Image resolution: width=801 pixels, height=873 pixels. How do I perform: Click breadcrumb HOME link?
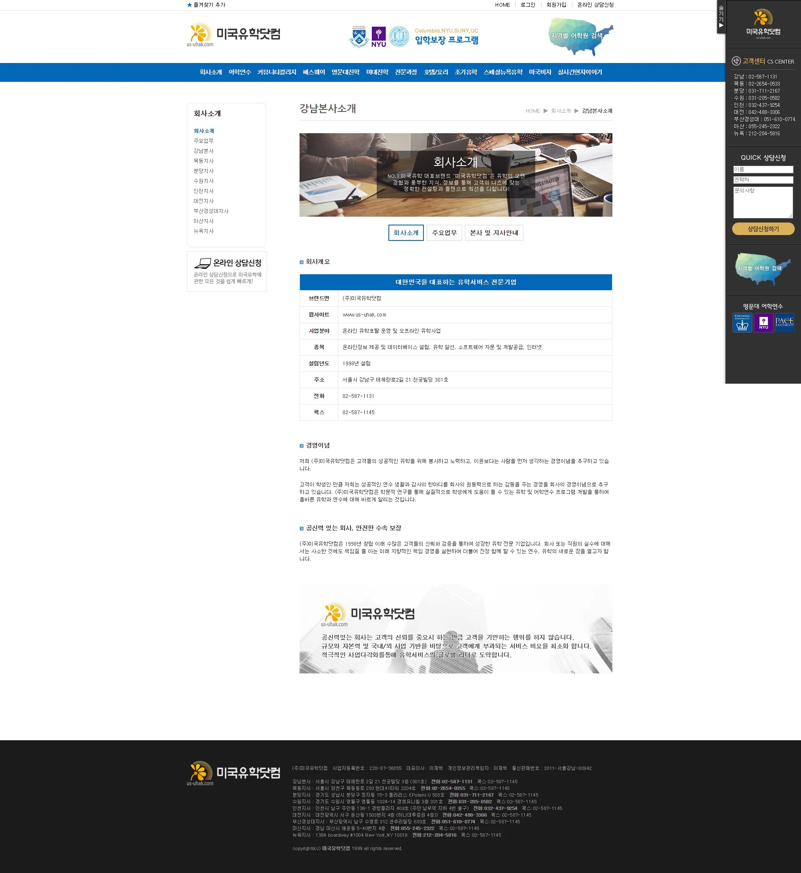click(533, 111)
